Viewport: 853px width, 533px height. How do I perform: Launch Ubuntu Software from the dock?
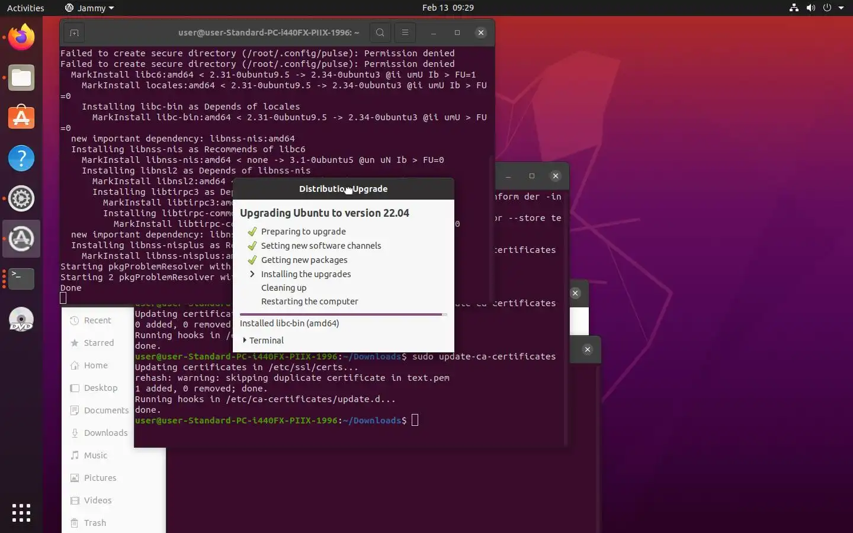point(21,118)
